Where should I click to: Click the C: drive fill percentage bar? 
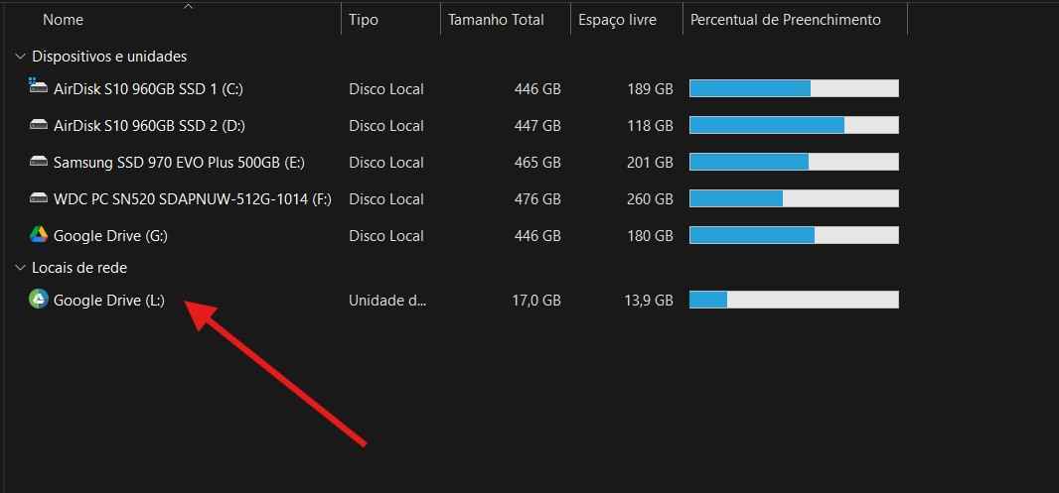tap(794, 89)
